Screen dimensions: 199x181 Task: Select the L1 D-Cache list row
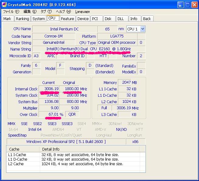coord(76,159)
